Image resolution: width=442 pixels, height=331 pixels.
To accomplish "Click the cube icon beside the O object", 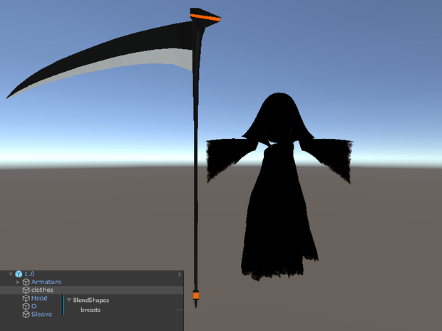I will coord(26,306).
